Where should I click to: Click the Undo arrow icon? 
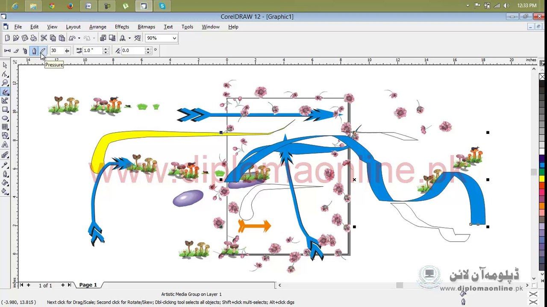(72, 38)
